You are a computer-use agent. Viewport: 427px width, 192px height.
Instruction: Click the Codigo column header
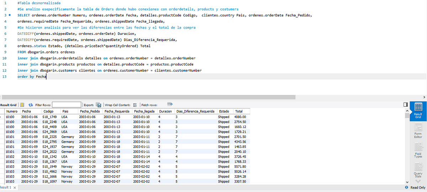click(x=51, y=111)
